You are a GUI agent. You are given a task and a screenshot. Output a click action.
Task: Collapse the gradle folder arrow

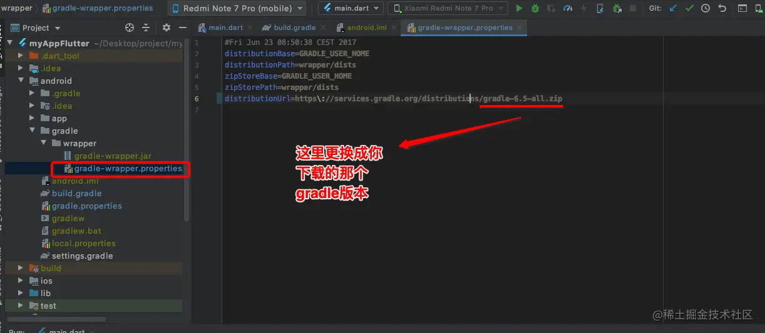click(32, 131)
